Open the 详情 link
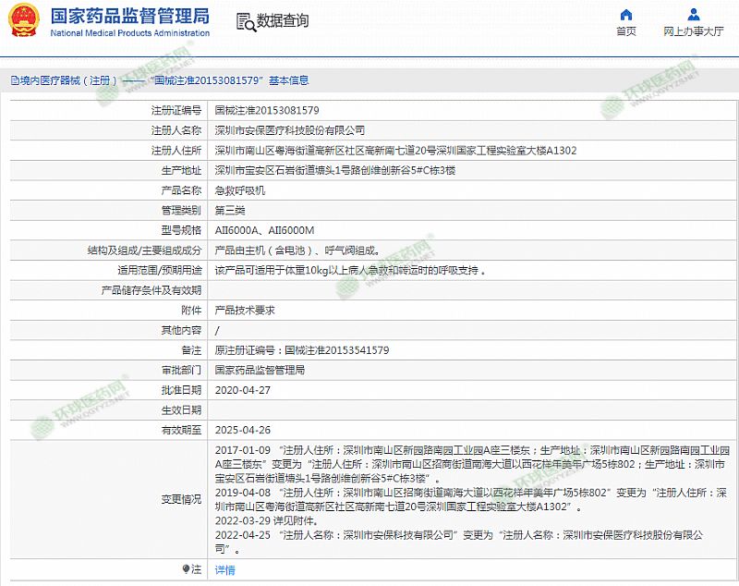This screenshot has width=739, height=586. [x=224, y=570]
